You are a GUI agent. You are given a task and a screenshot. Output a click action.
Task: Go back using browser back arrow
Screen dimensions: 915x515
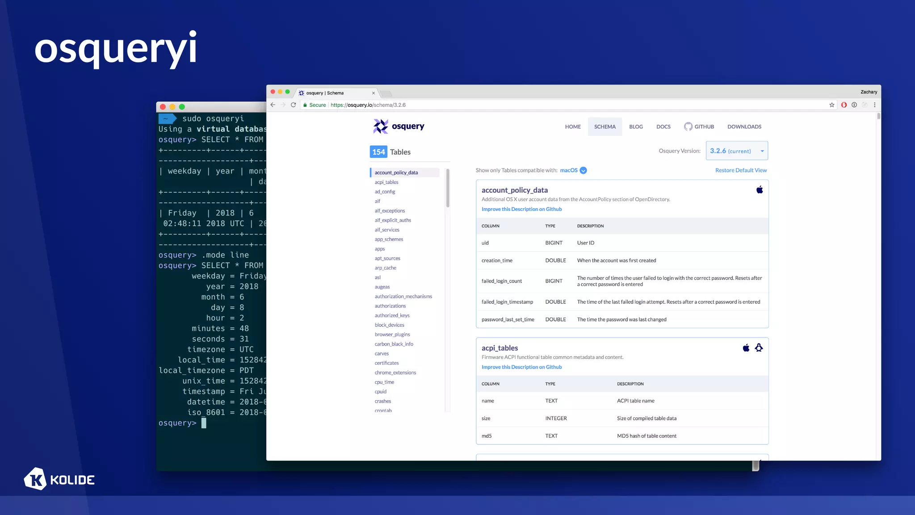(273, 105)
